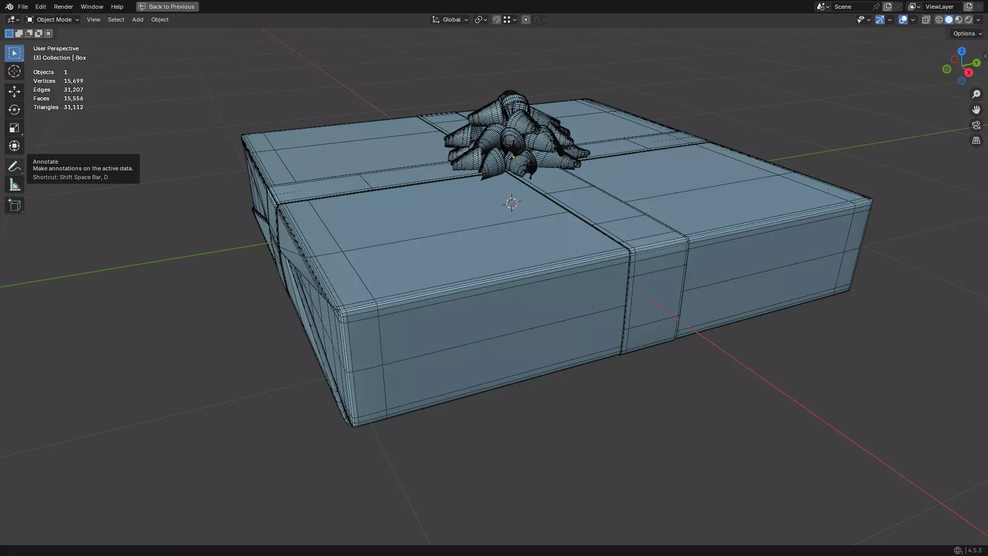Select the Rotate tool
The width and height of the screenshot is (988, 556).
point(14,110)
